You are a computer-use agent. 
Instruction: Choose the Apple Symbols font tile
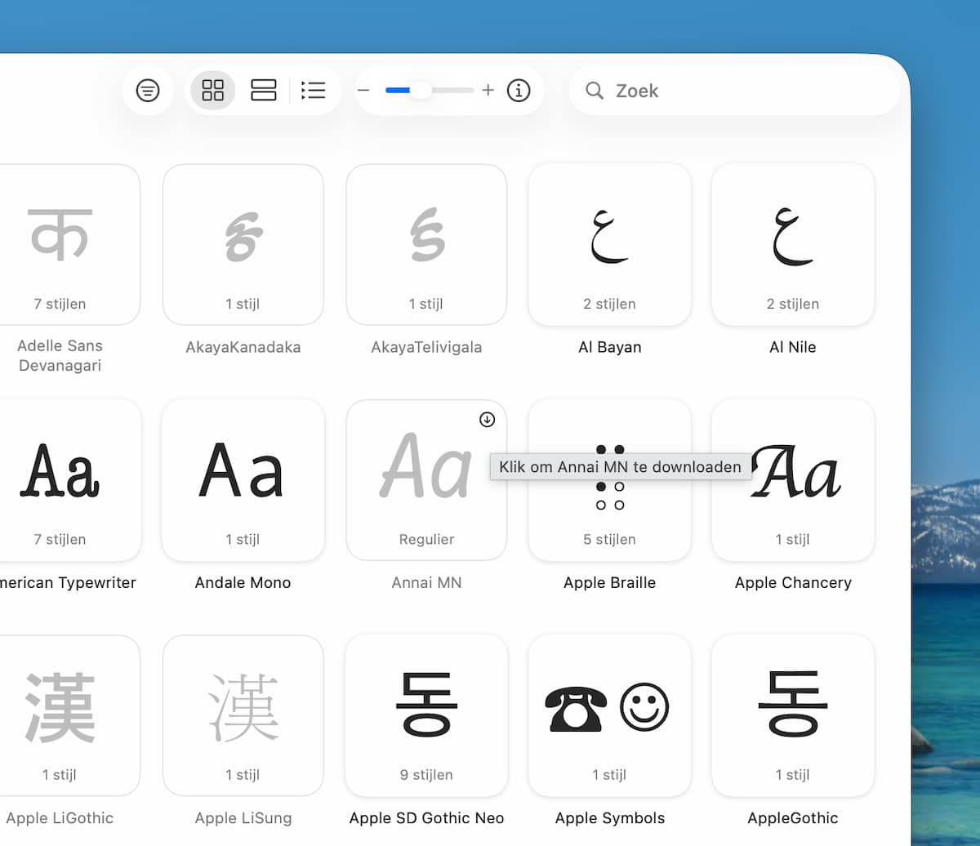[x=609, y=715]
